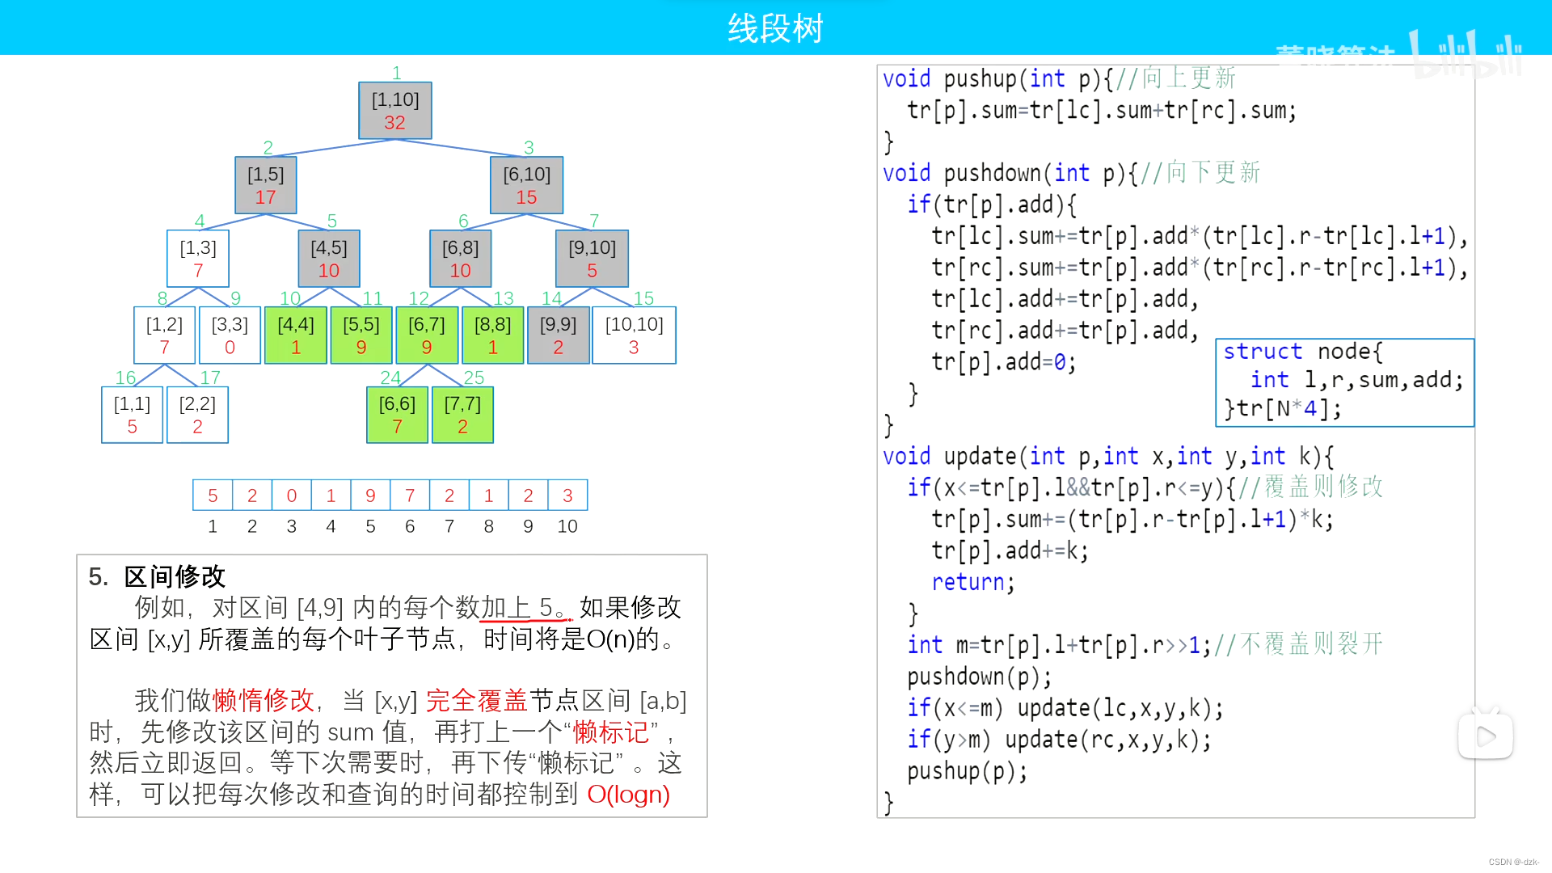Click the struct node definition box
This screenshot has width=1552, height=873.
tap(1345, 382)
